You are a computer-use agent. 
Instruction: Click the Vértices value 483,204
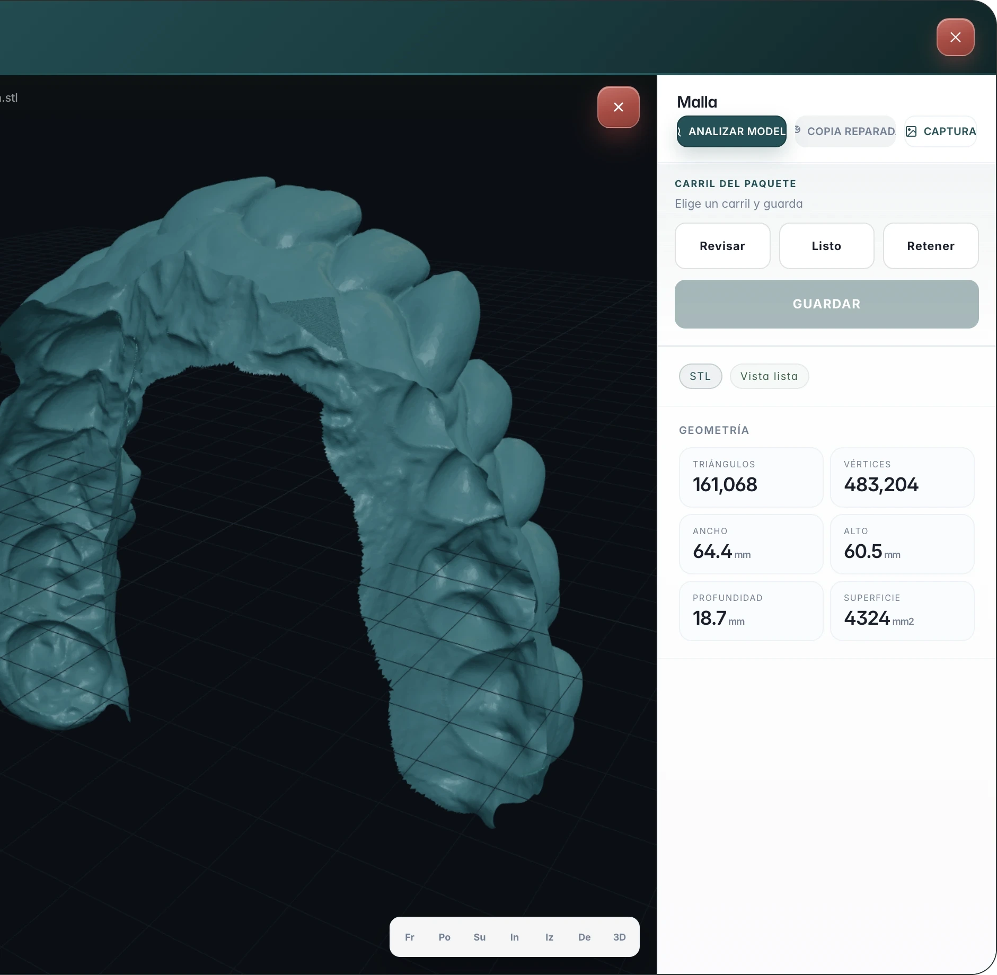881,484
